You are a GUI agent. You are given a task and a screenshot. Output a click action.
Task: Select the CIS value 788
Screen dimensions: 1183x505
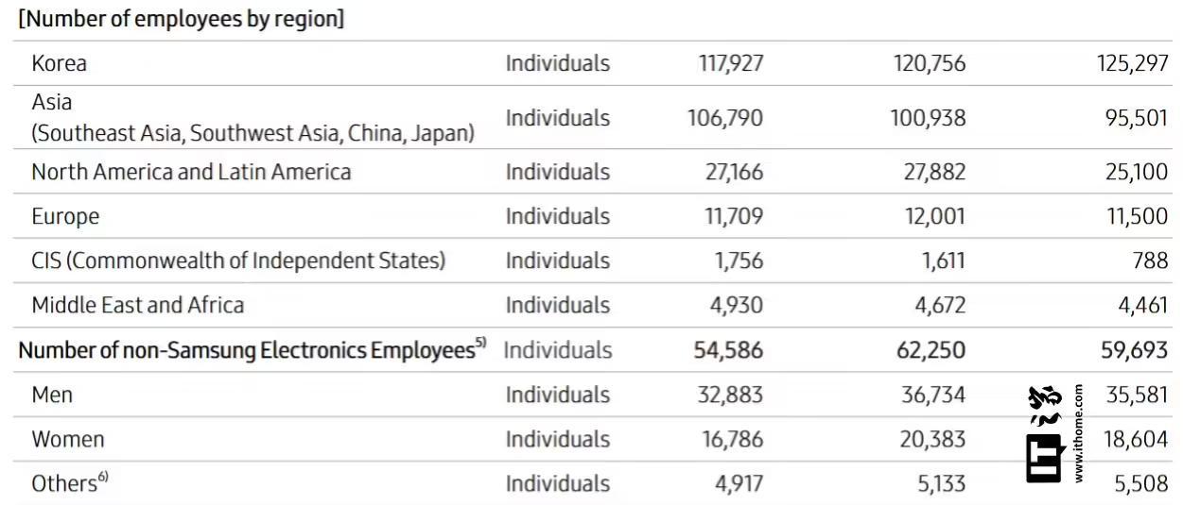(1149, 261)
